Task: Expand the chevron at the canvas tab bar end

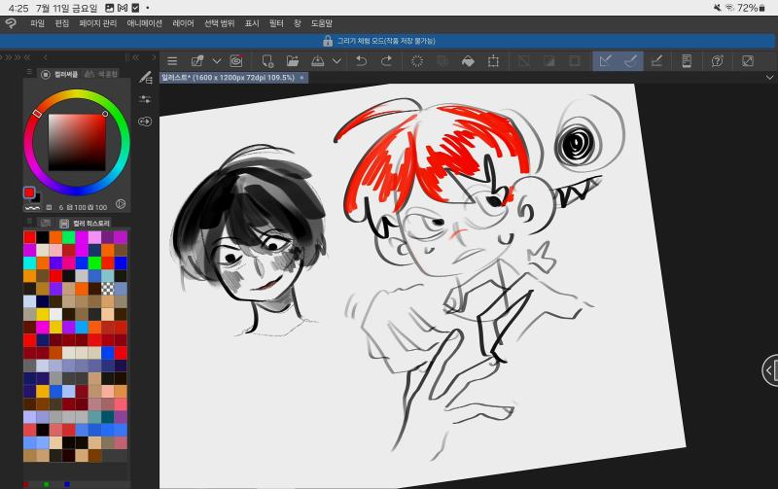Action: tap(769, 78)
